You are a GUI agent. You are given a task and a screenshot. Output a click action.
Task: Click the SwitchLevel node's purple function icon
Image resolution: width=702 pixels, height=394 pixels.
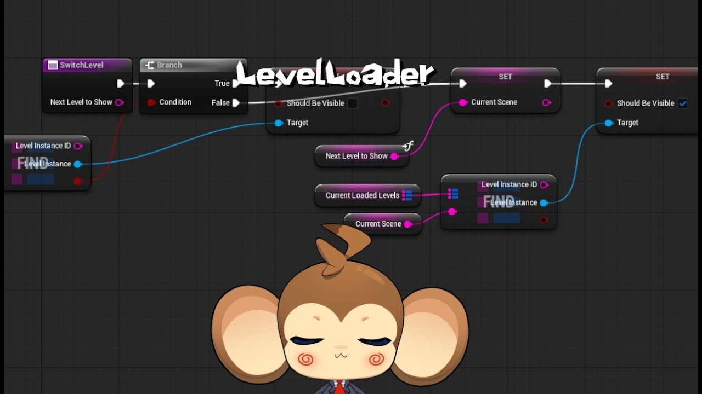tap(53, 65)
